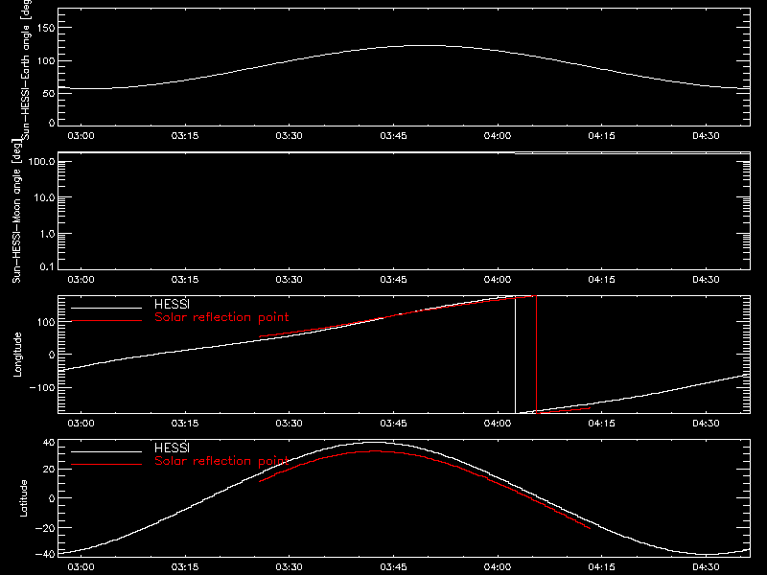Click the Sun-HESSI-Moon angle axis title
The height and width of the screenshot is (575, 767).
click(16, 211)
